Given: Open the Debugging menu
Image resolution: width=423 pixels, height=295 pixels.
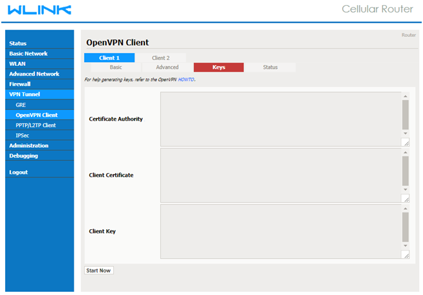Looking at the screenshot, I should click(x=39, y=156).
